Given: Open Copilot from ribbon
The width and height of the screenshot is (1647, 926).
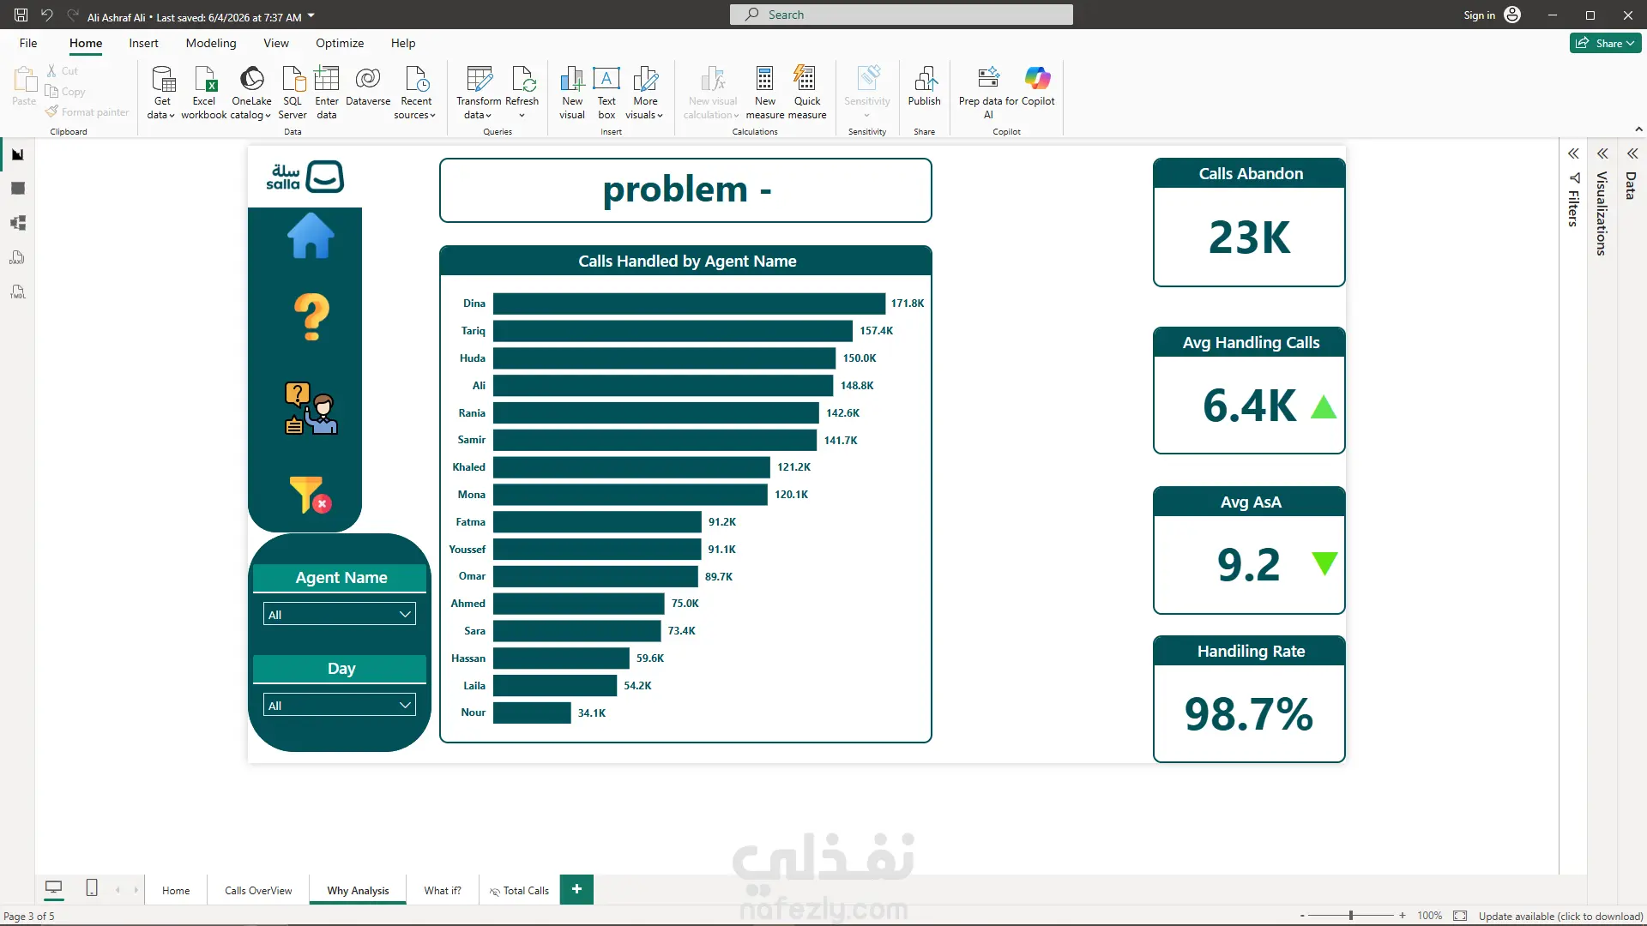Looking at the screenshot, I should [1038, 86].
